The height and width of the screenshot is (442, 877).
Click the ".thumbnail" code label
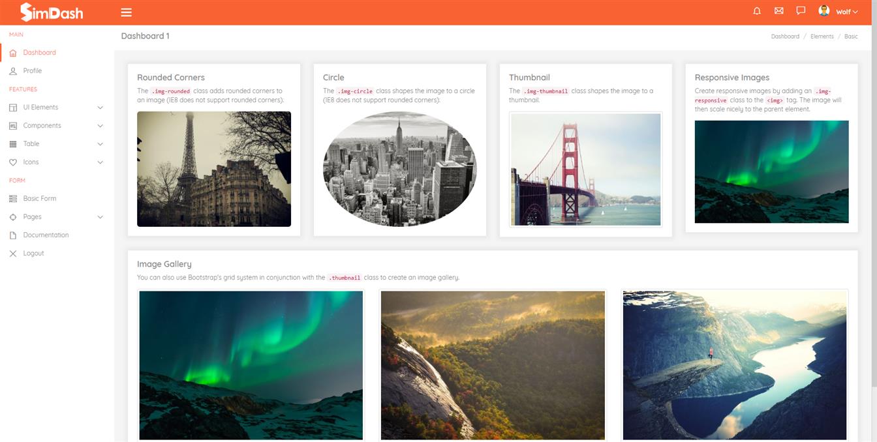click(x=345, y=278)
